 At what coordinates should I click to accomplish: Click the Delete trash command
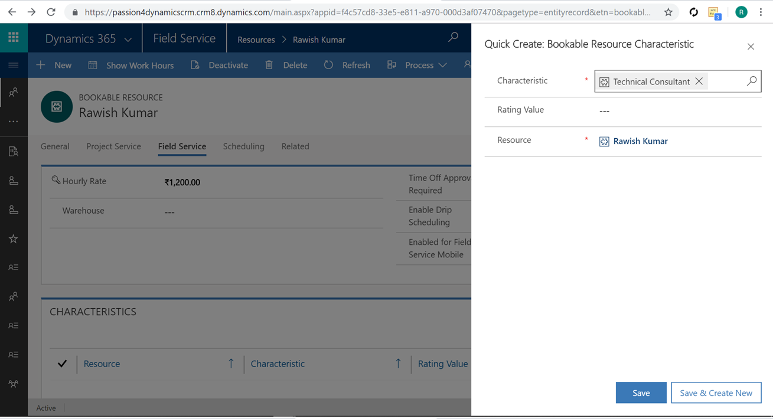click(286, 65)
